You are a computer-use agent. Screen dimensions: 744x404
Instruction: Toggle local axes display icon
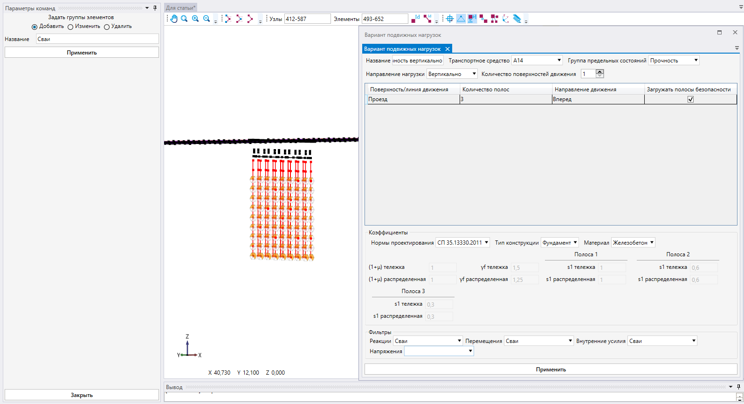pyautogui.click(x=506, y=19)
